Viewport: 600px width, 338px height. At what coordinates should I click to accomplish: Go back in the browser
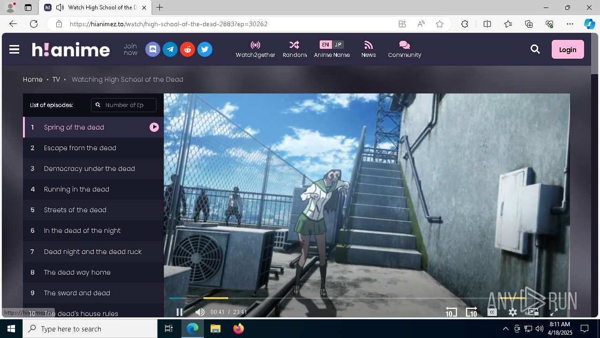click(x=13, y=24)
